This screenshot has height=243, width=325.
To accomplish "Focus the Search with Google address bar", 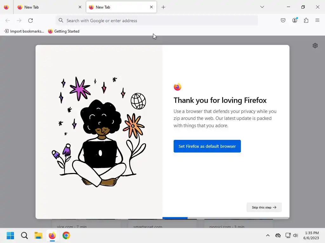I will (157, 21).
